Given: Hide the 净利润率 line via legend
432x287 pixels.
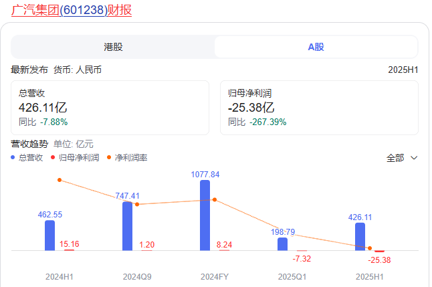Looking at the screenshot, I should tap(127, 158).
